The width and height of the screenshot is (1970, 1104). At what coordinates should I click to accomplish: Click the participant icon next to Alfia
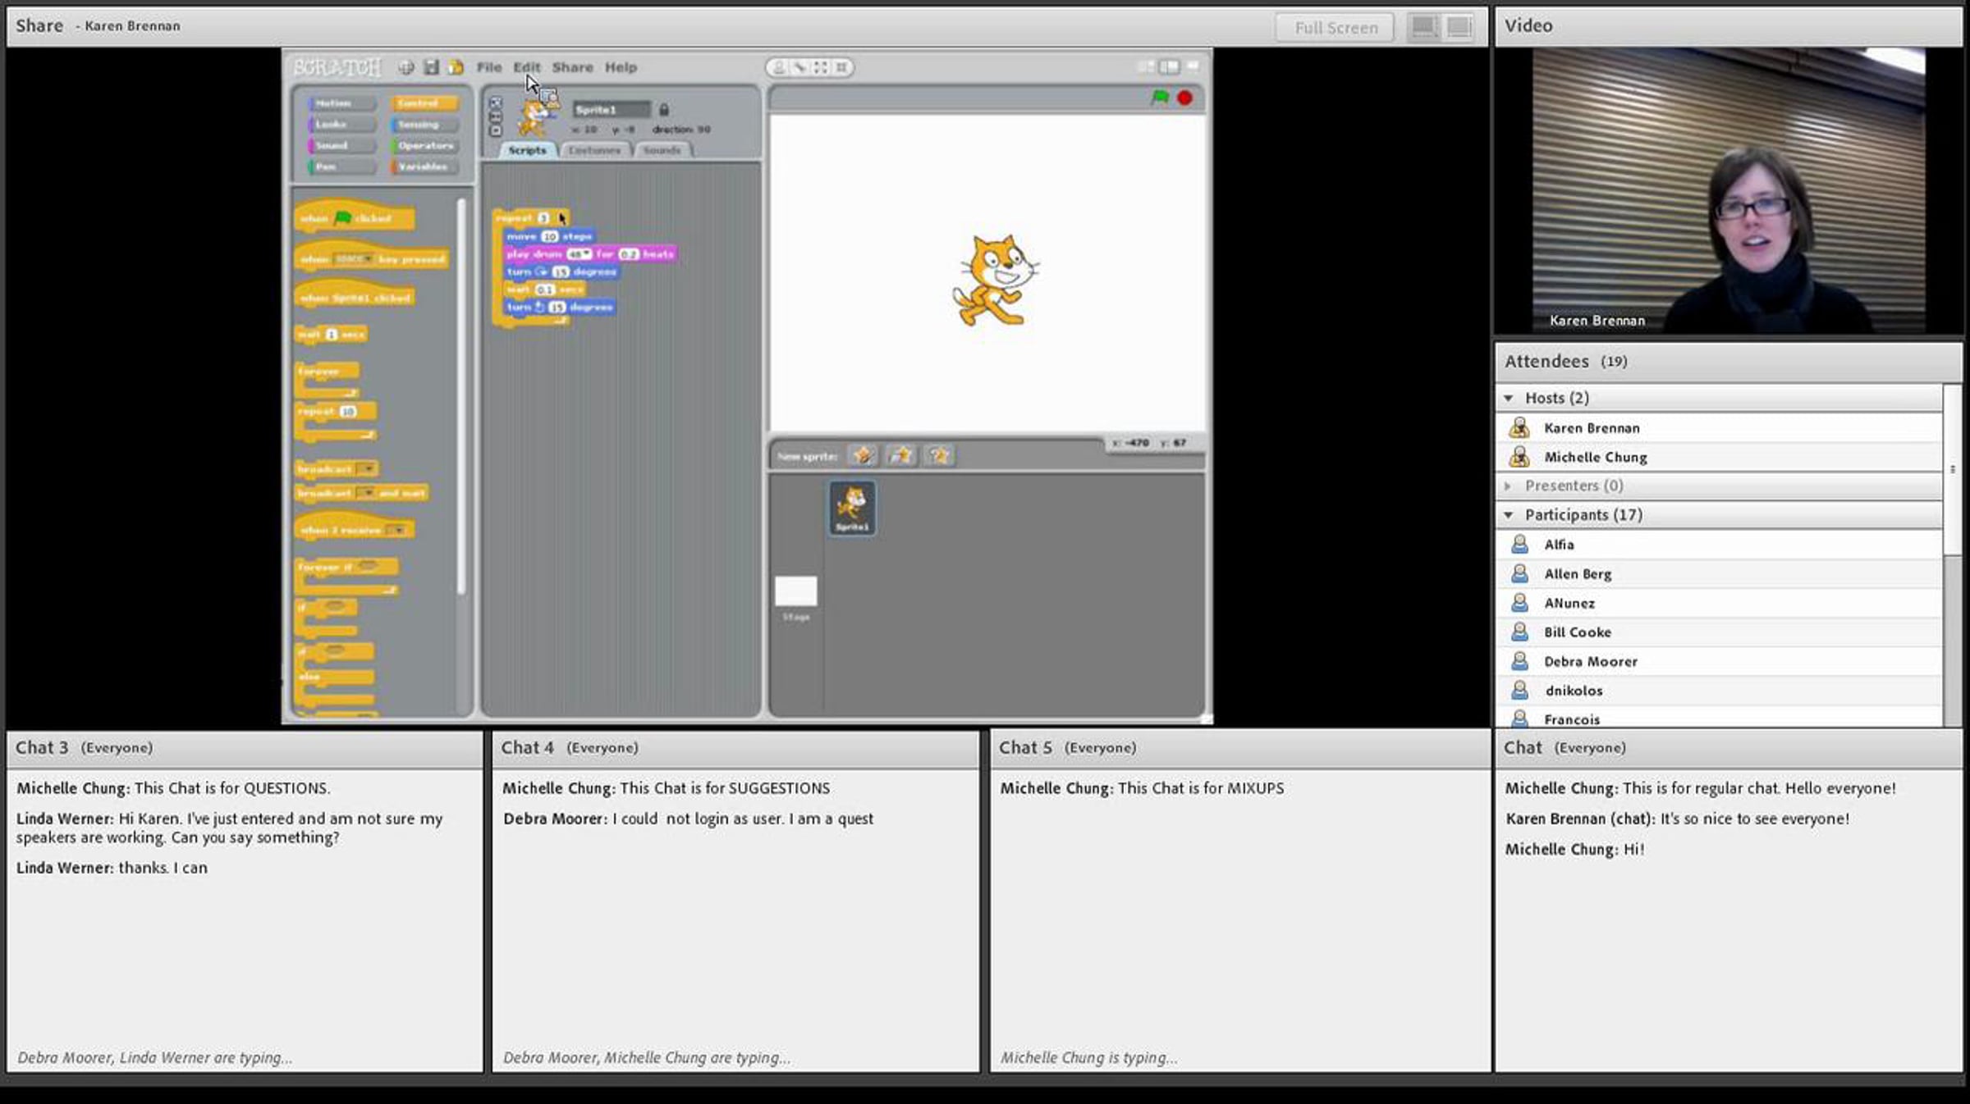[x=1519, y=544]
